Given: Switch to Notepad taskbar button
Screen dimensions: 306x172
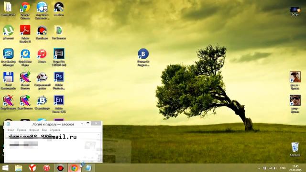Looking at the screenshot, I should [88, 168].
